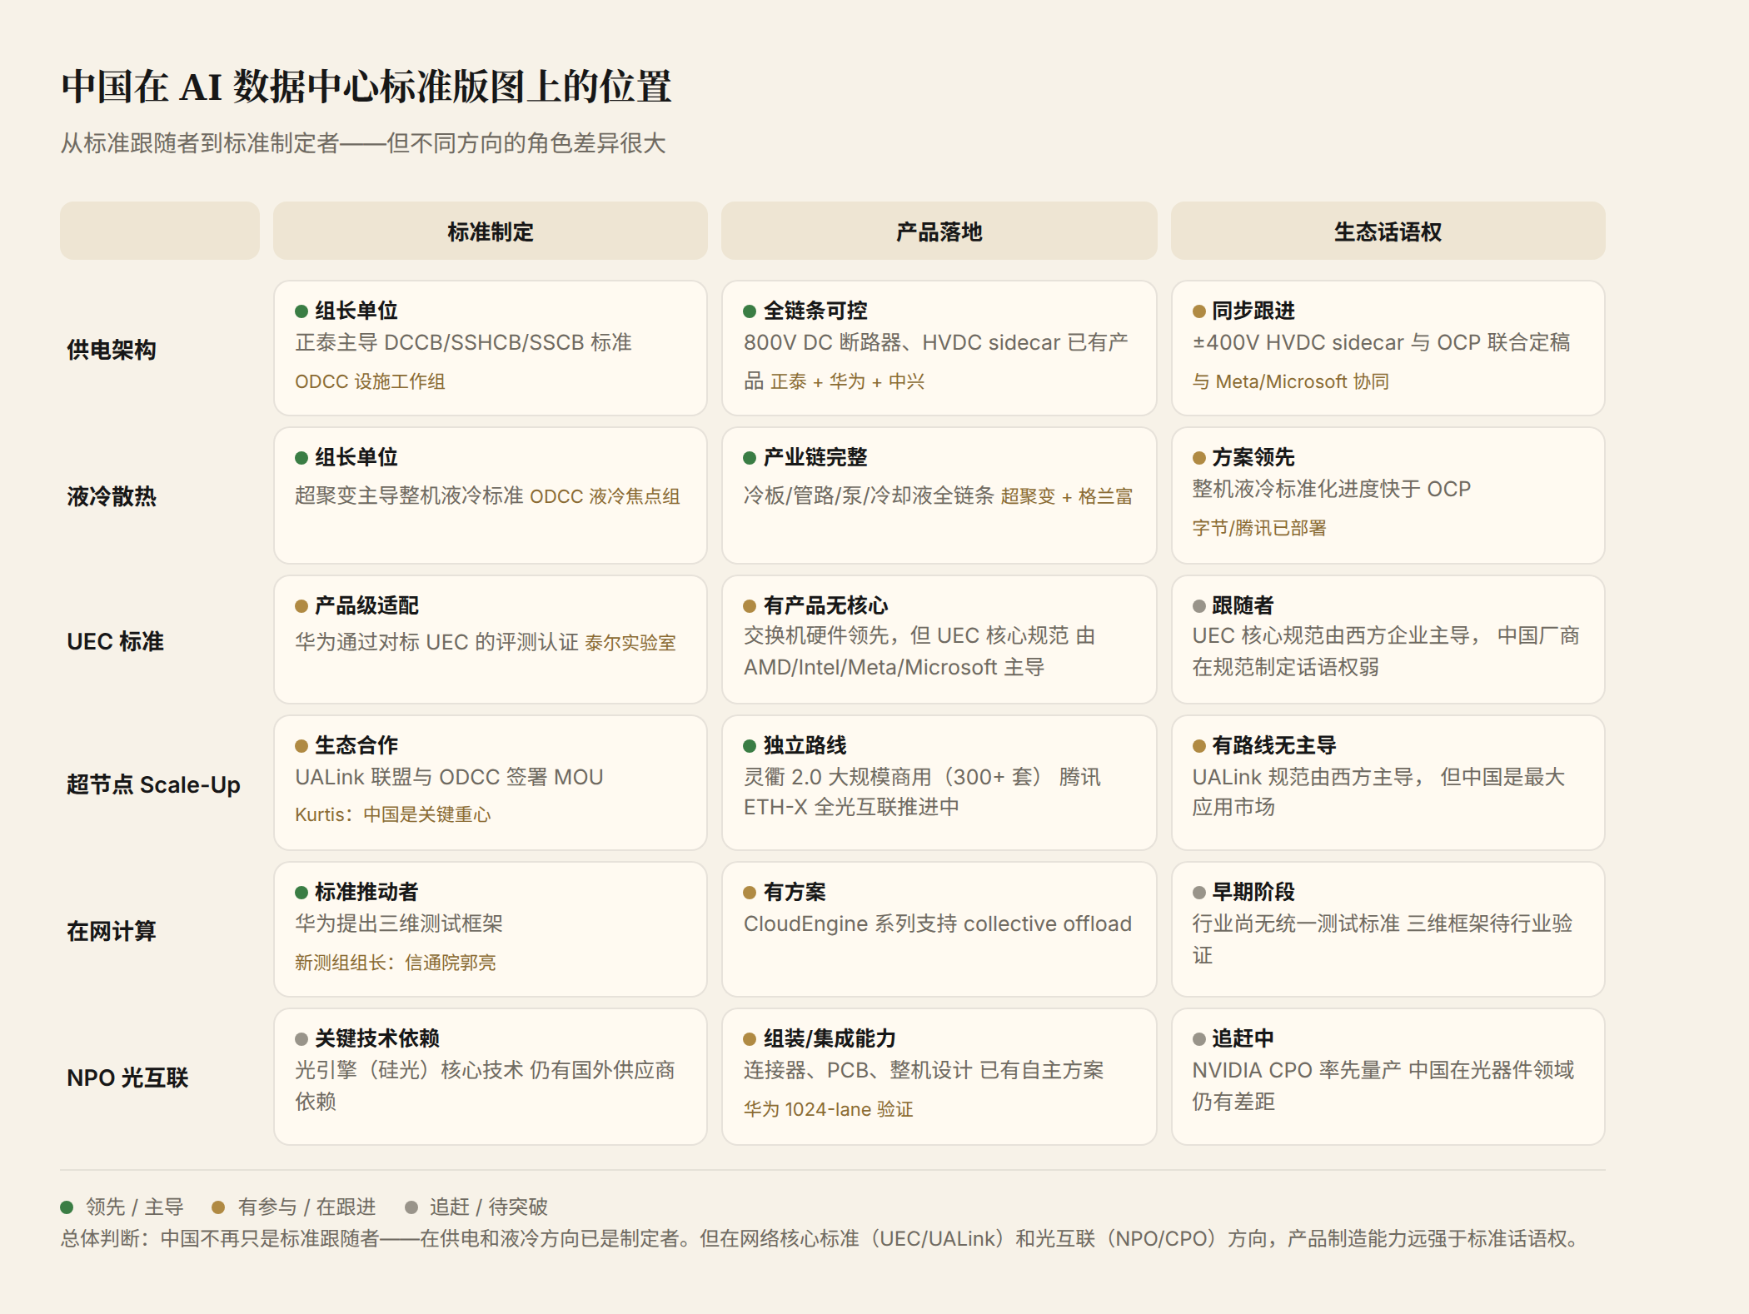The image size is (1749, 1314).
Task: Click the note ODCC 液冷焦点组
Action: click(x=605, y=496)
